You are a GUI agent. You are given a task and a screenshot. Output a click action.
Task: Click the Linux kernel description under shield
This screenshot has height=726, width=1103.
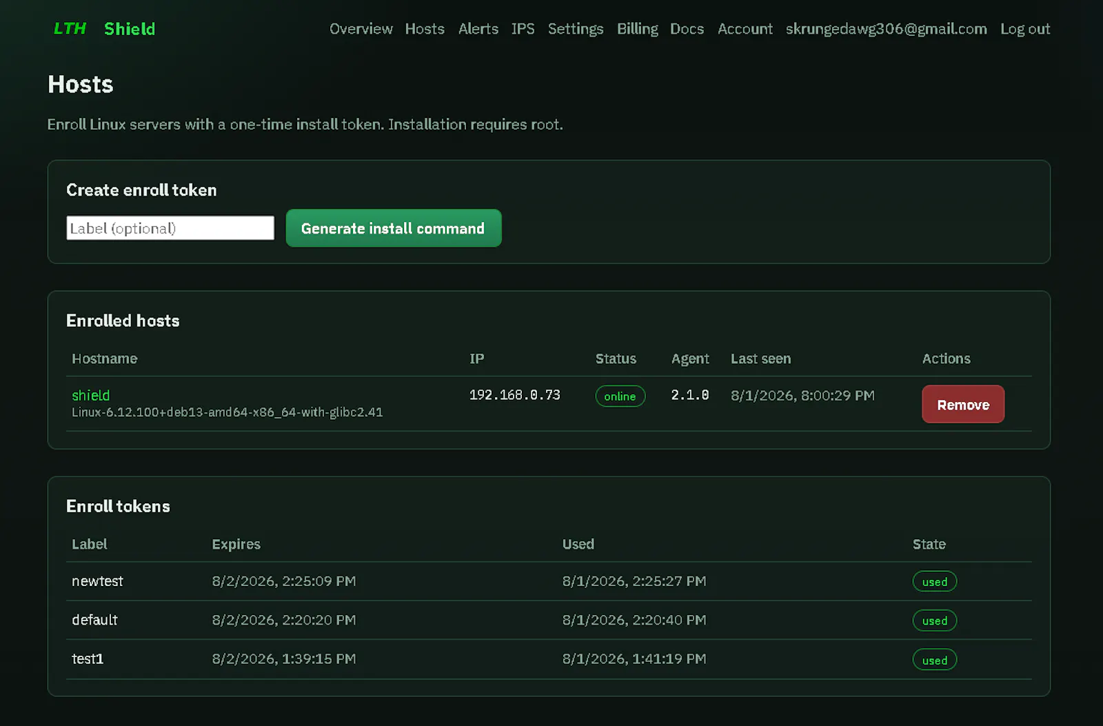point(227,412)
